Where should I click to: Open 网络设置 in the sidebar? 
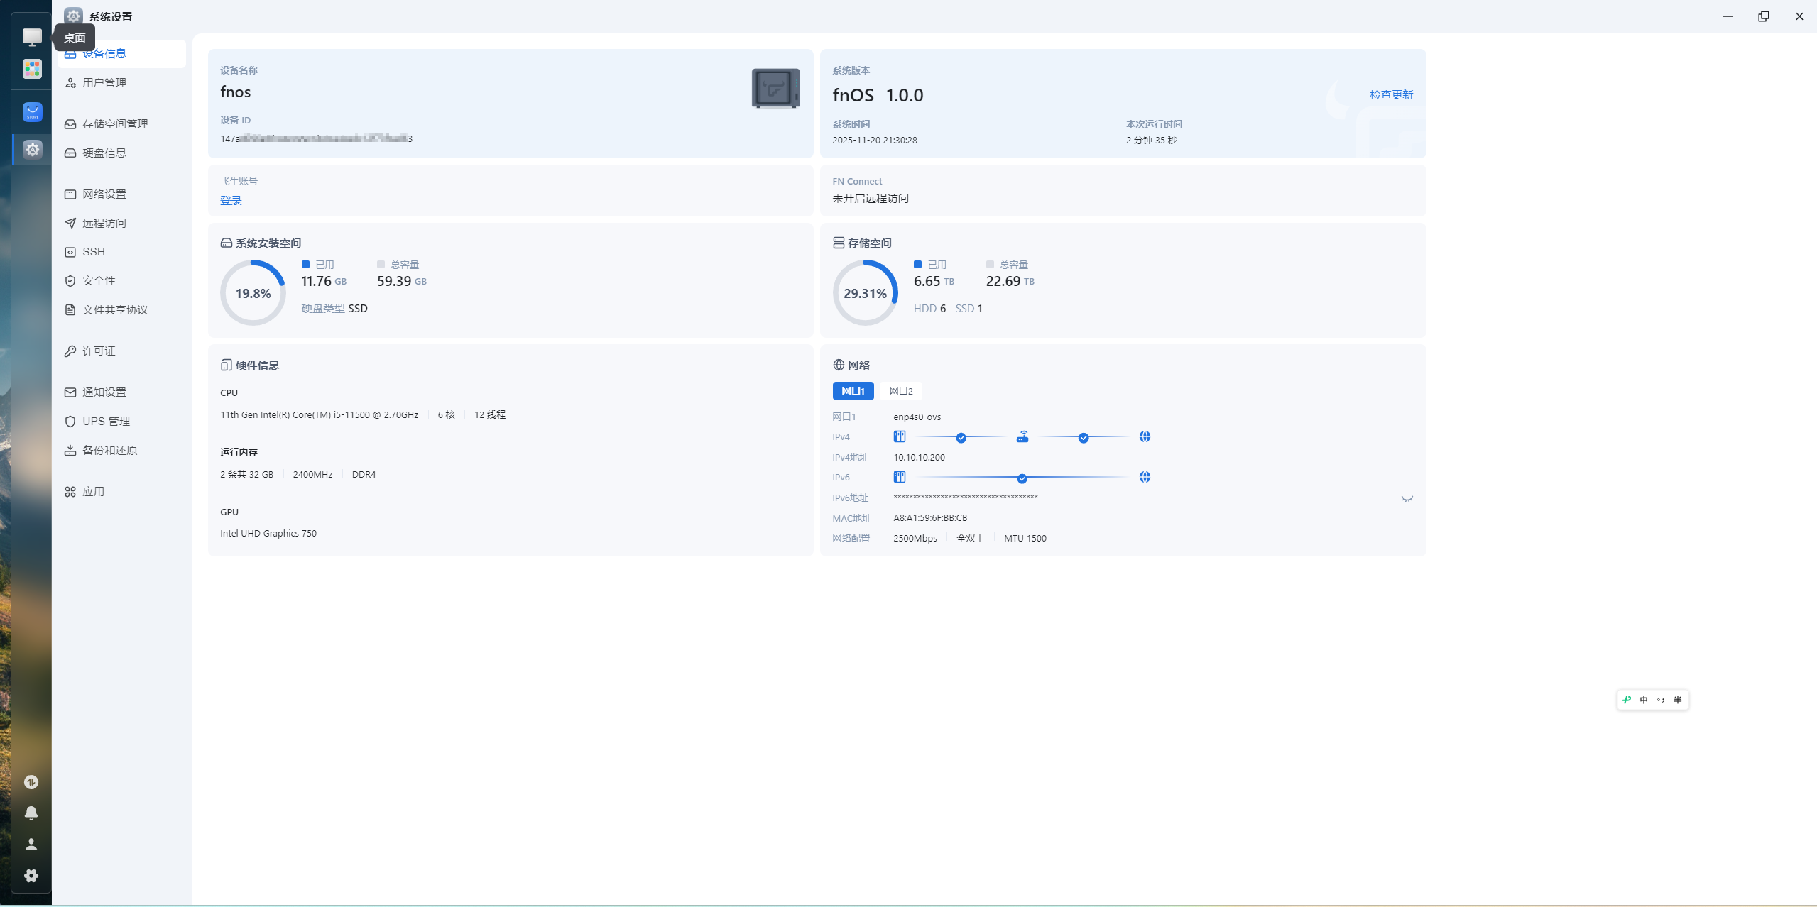104,194
